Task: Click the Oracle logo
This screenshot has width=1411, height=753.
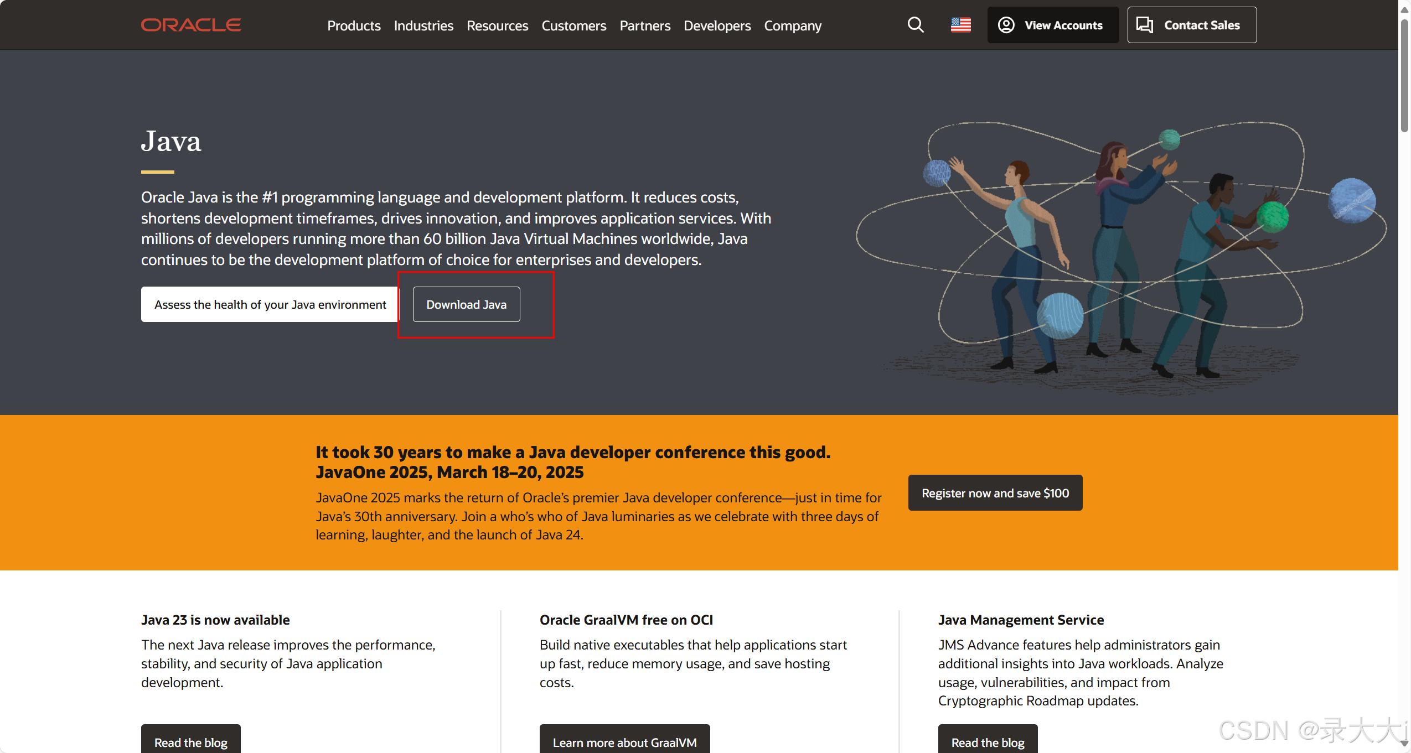Action: coord(191,25)
